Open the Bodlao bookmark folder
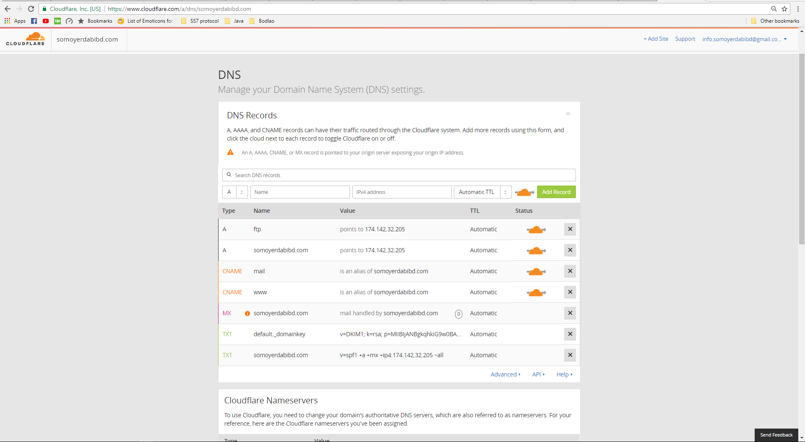805x442 pixels. click(262, 21)
